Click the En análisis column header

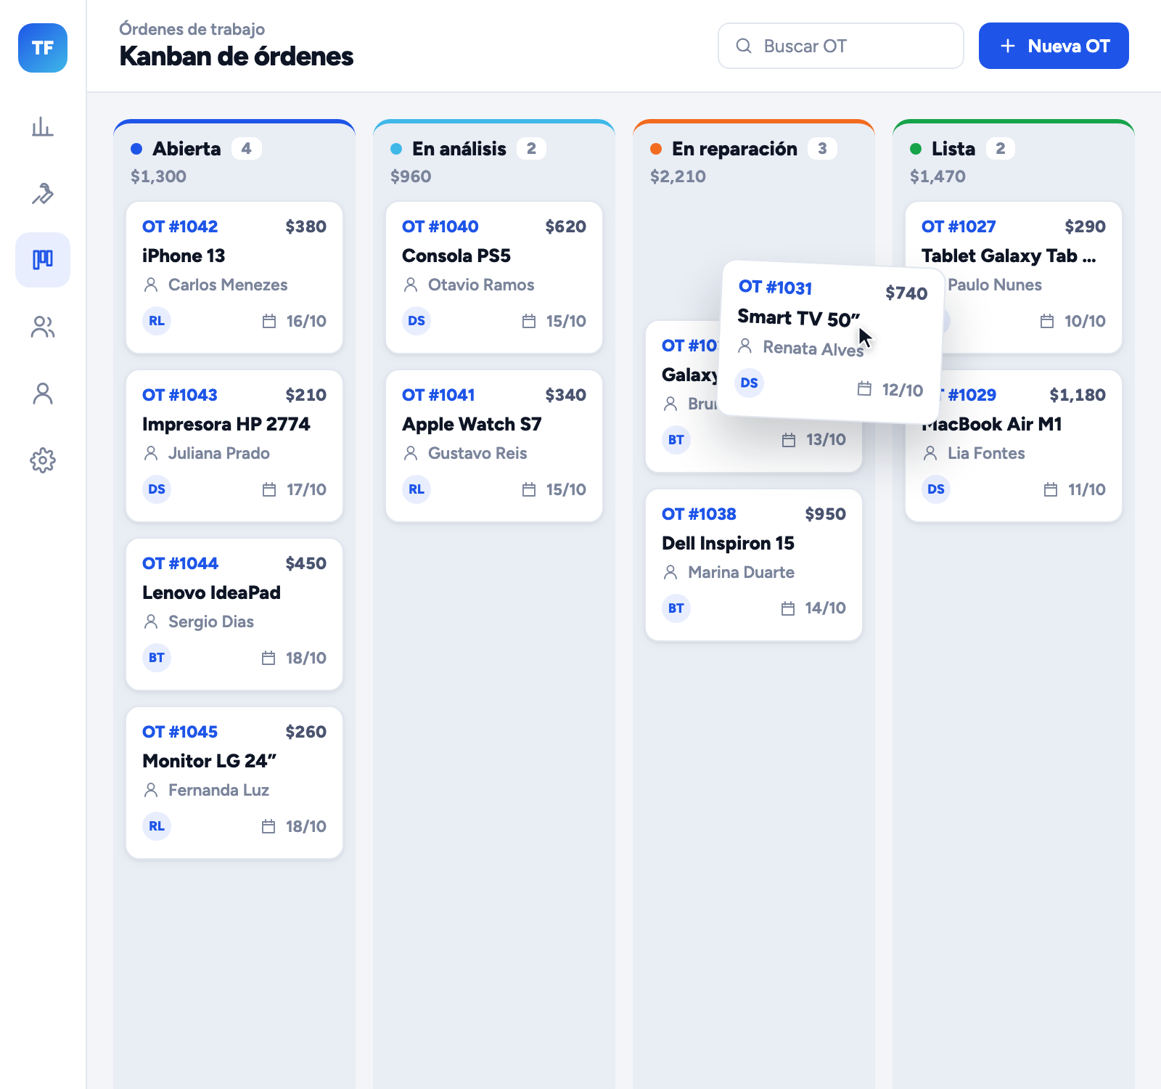[459, 149]
